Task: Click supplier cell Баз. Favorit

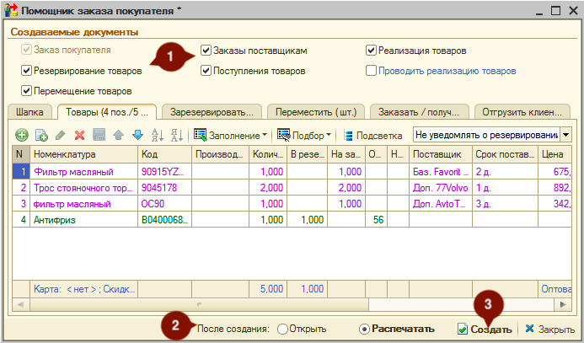Action: 441,172
